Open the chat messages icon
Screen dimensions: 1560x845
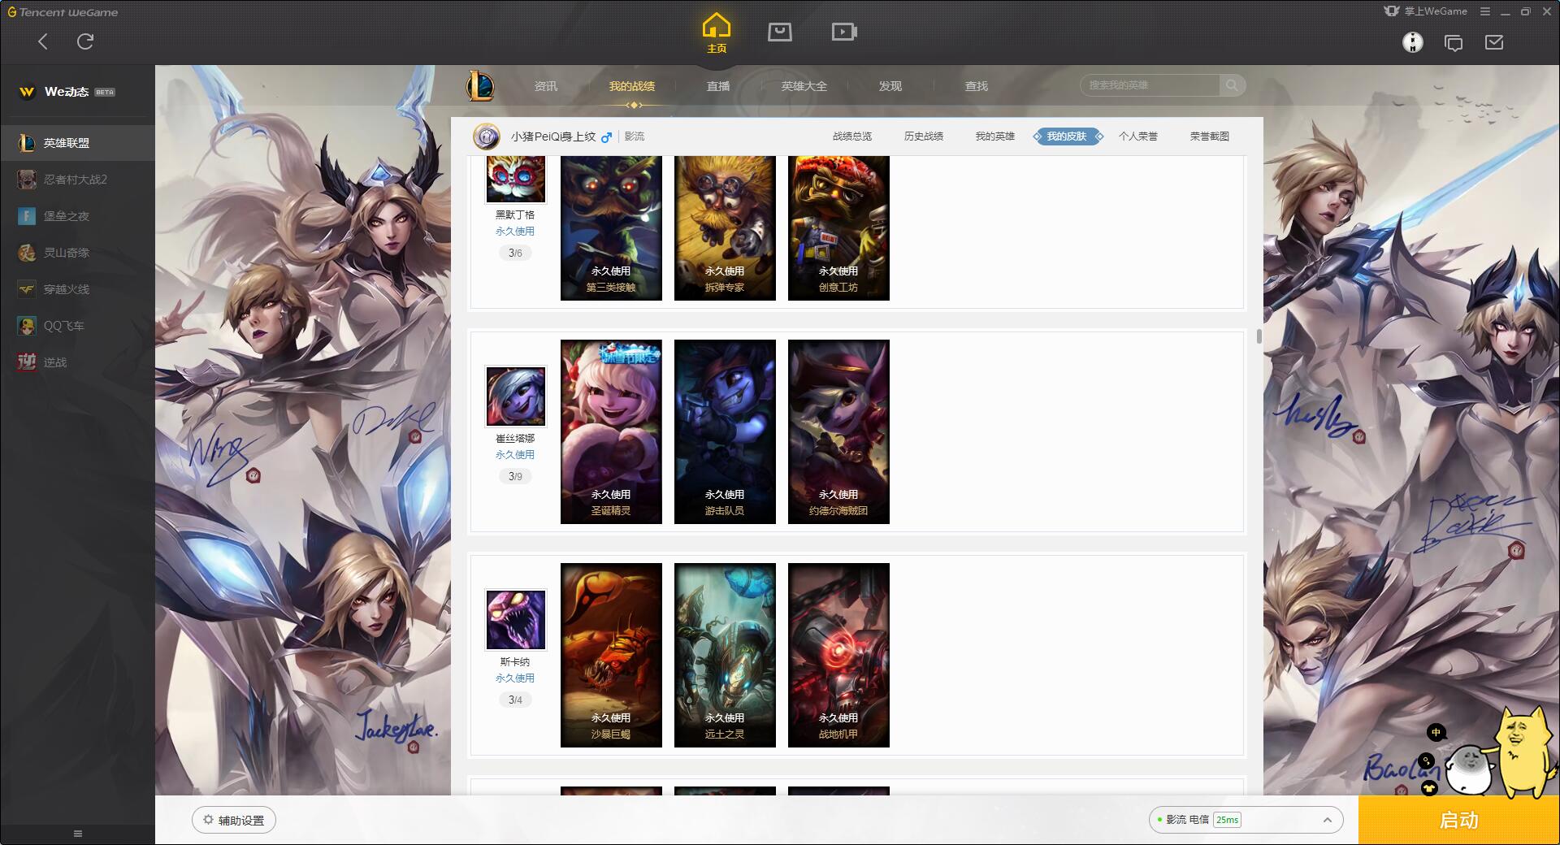click(1454, 42)
